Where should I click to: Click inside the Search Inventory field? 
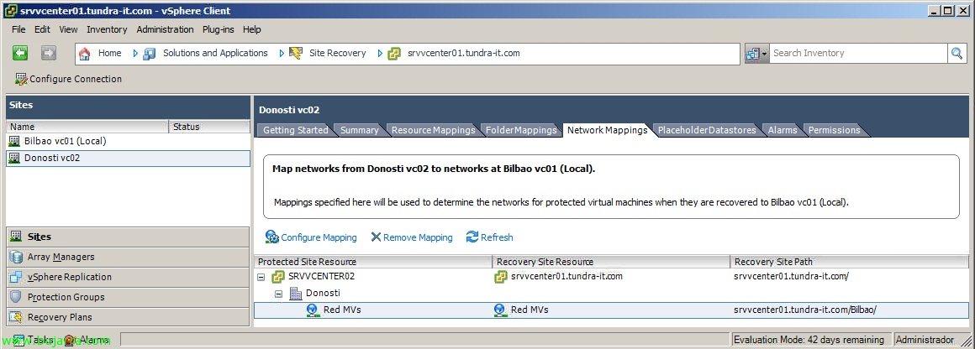click(x=859, y=54)
